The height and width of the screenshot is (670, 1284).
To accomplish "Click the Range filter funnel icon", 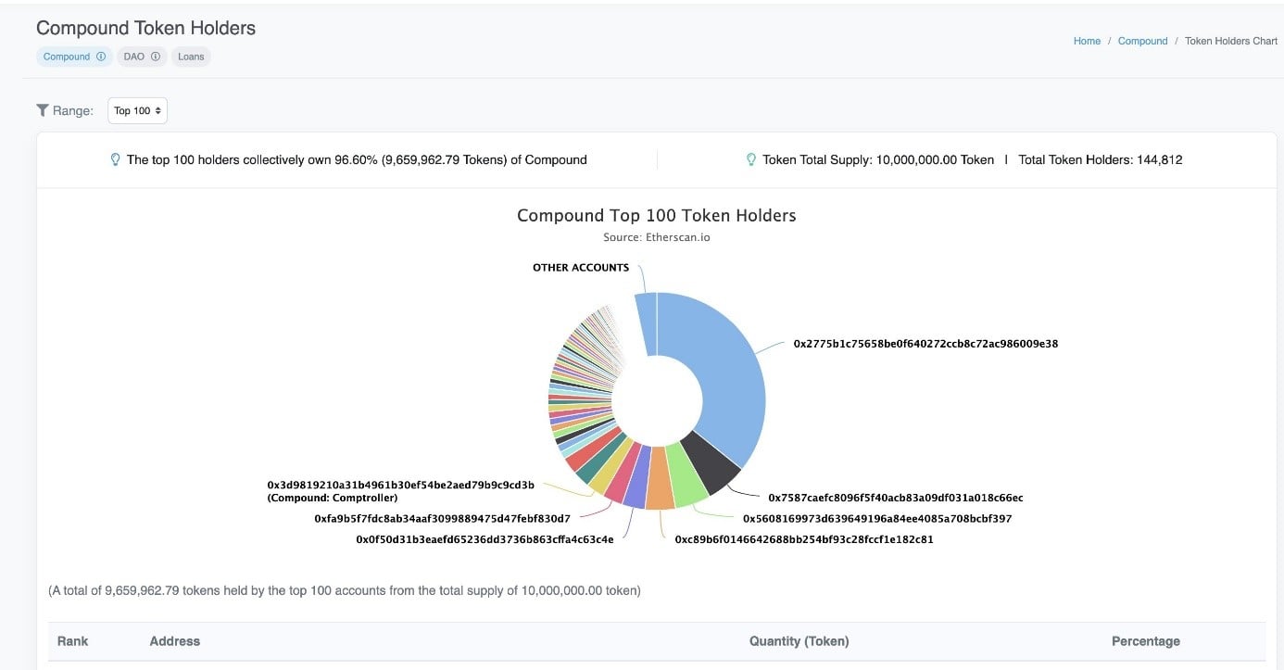I will [x=43, y=110].
